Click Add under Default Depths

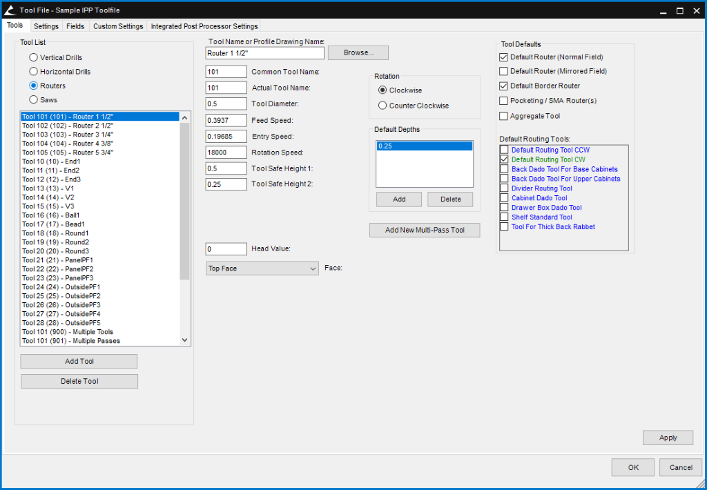[399, 199]
